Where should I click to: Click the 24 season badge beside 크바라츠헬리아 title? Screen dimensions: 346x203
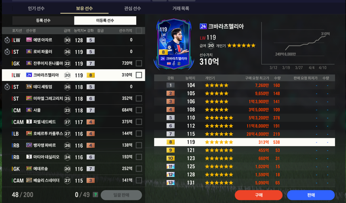pyautogui.click(x=203, y=26)
